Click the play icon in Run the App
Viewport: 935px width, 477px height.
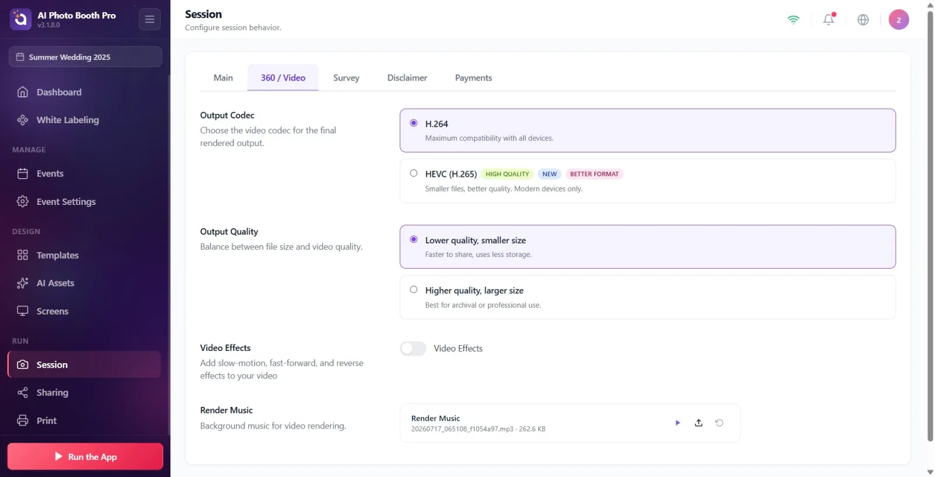(x=58, y=457)
